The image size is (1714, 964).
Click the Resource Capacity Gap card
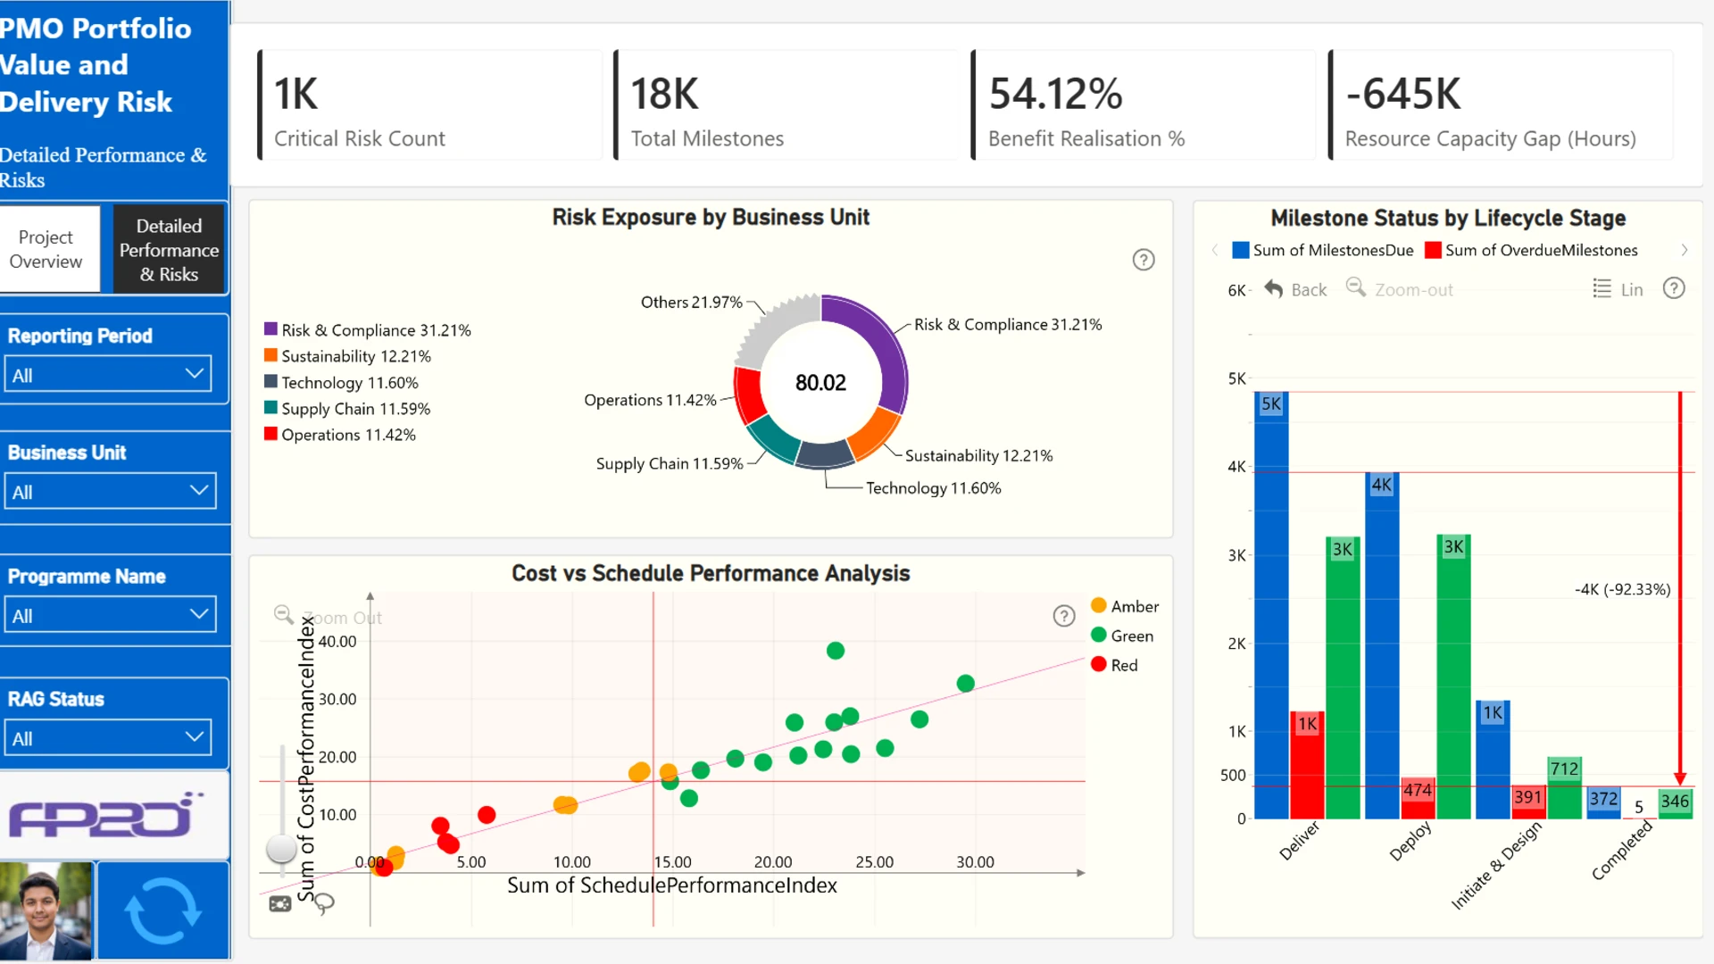[1502, 105]
